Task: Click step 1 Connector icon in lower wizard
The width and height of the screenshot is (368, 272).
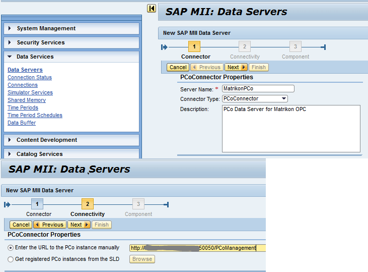Action: [37, 204]
